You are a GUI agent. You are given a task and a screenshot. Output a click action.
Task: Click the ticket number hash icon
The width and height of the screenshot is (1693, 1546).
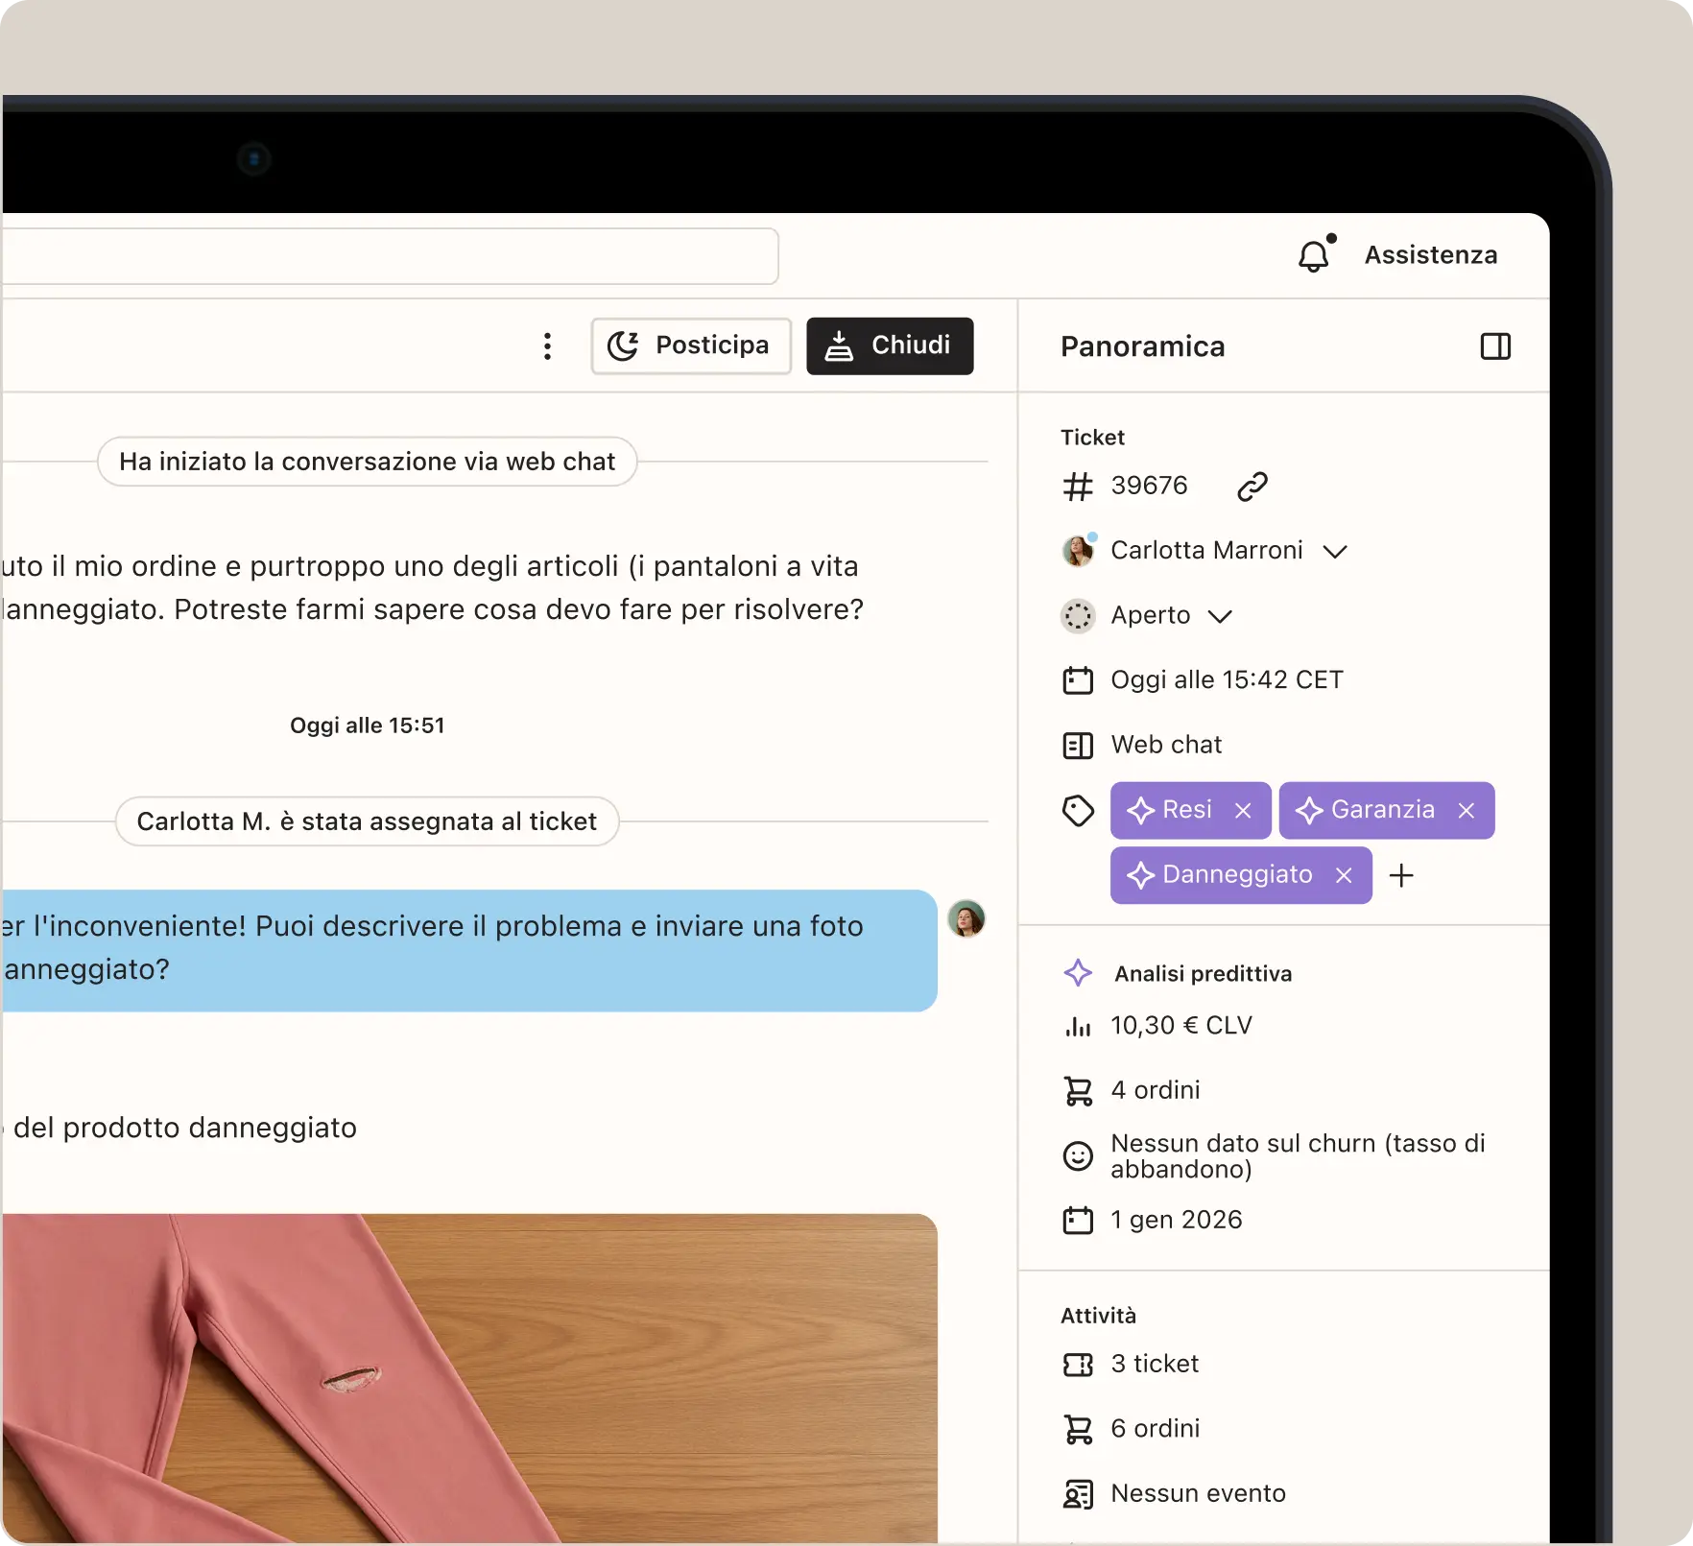coord(1078,487)
